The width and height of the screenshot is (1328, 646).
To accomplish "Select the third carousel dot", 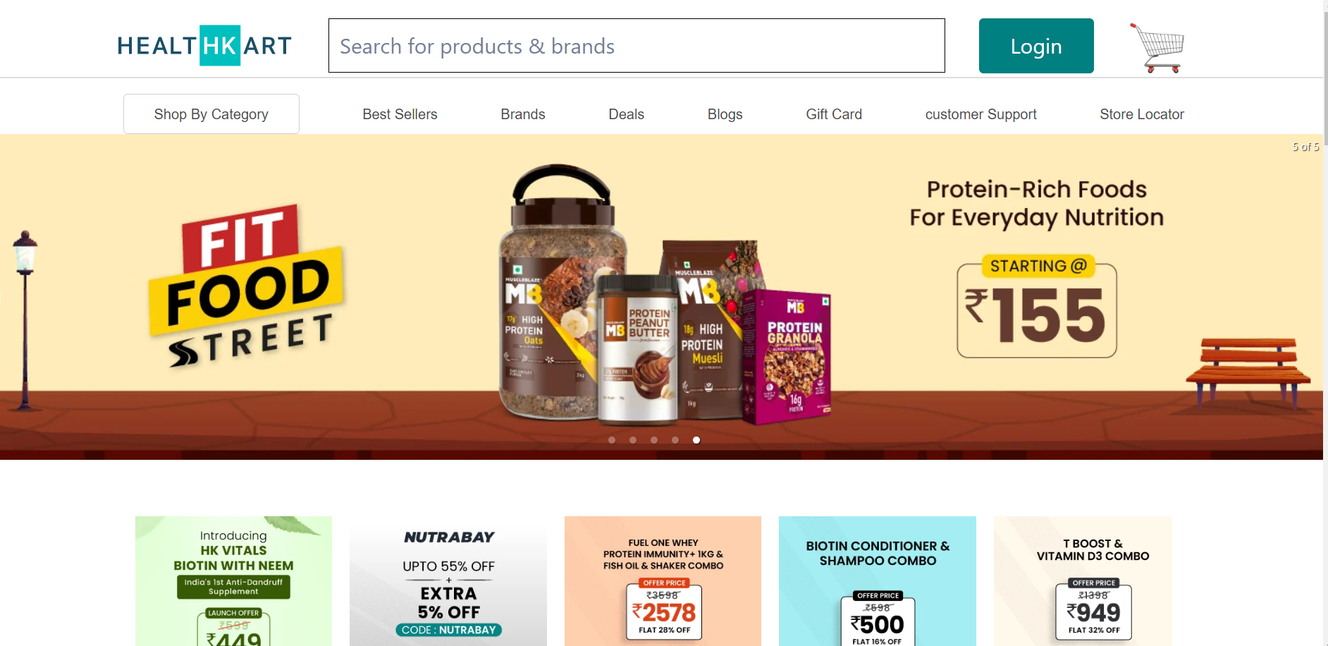I will click(654, 440).
